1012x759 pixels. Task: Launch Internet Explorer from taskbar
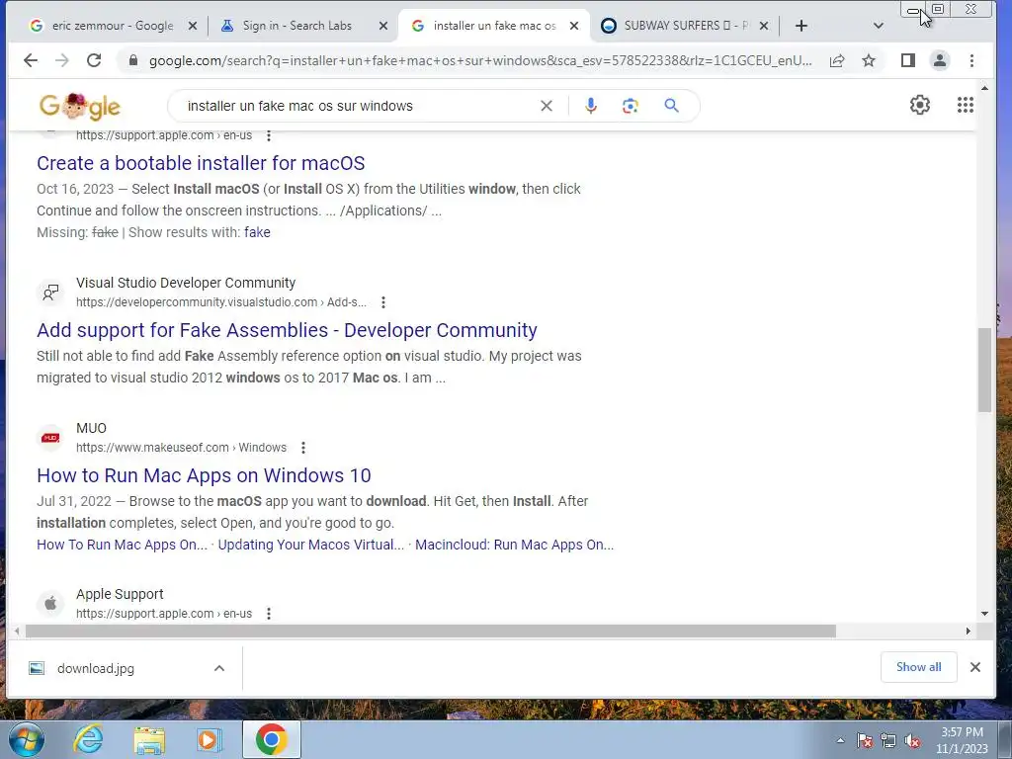click(88, 739)
